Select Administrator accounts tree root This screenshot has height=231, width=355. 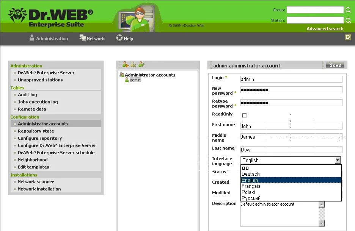(150, 75)
